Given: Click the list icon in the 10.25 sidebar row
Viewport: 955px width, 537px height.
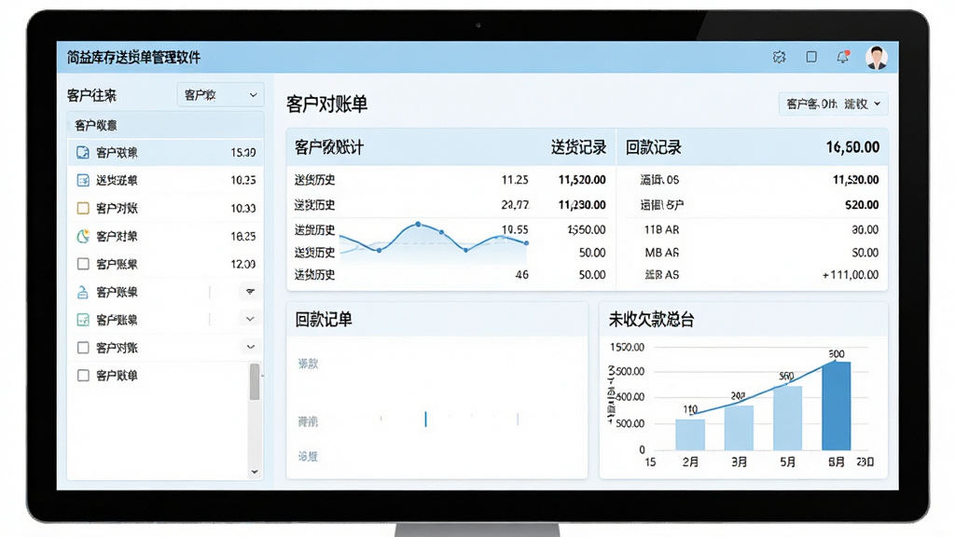Looking at the screenshot, I should (83, 180).
